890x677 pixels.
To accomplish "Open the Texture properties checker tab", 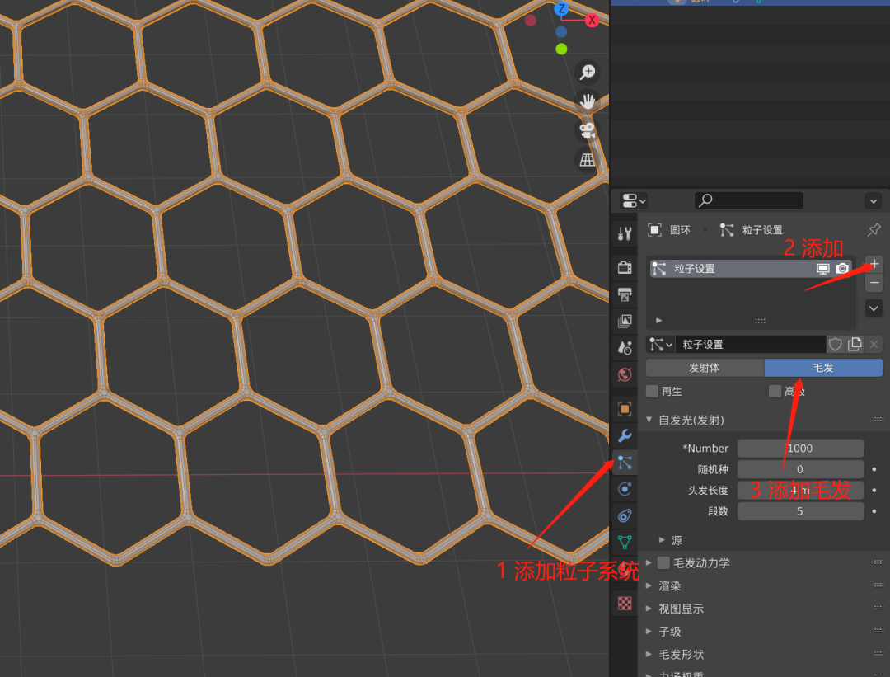I will click(x=625, y=603).
